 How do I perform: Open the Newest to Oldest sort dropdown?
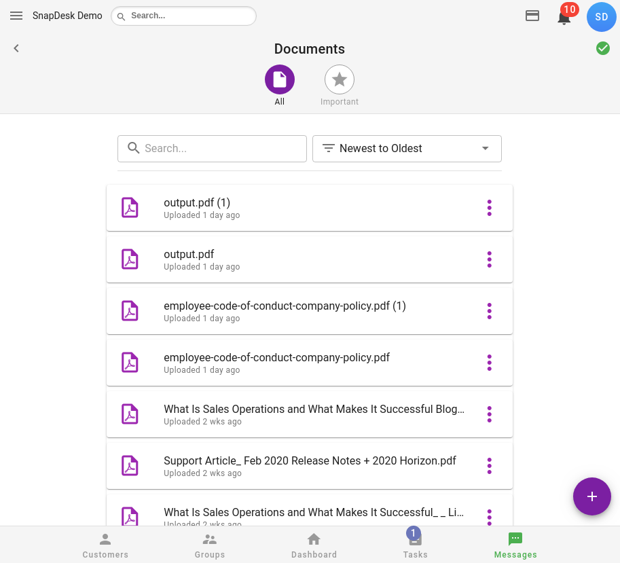coord(407,149)
